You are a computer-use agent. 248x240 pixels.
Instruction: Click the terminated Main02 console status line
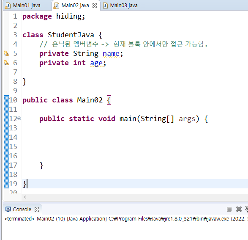click(x=126, y=219)
